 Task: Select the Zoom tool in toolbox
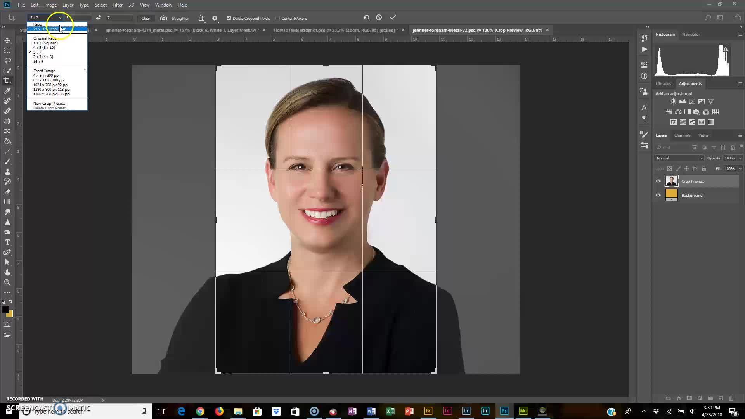pyautogui.click(x=7, y=282)
